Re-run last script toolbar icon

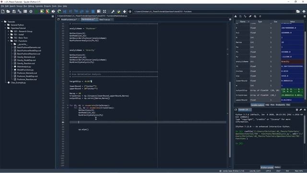tap(59, 12)
